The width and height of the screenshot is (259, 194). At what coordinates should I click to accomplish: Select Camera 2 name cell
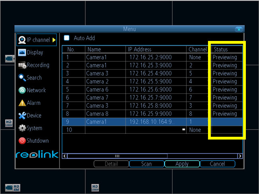pyautogui.click(x=105, y=81)
